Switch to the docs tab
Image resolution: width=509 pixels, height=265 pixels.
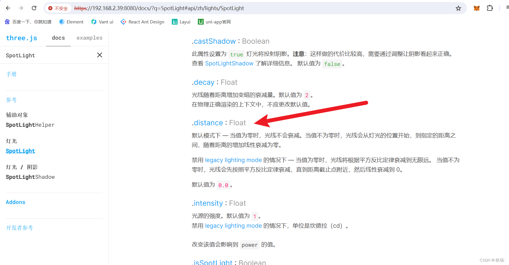point(58,38)
